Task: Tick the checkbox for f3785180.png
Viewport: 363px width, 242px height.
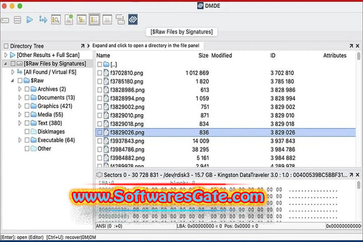Action: coord(99,82)
